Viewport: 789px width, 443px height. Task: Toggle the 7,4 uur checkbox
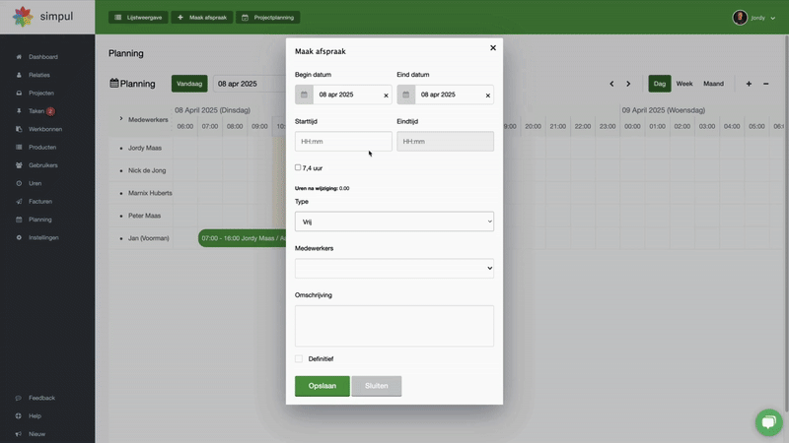coord(298,167)
